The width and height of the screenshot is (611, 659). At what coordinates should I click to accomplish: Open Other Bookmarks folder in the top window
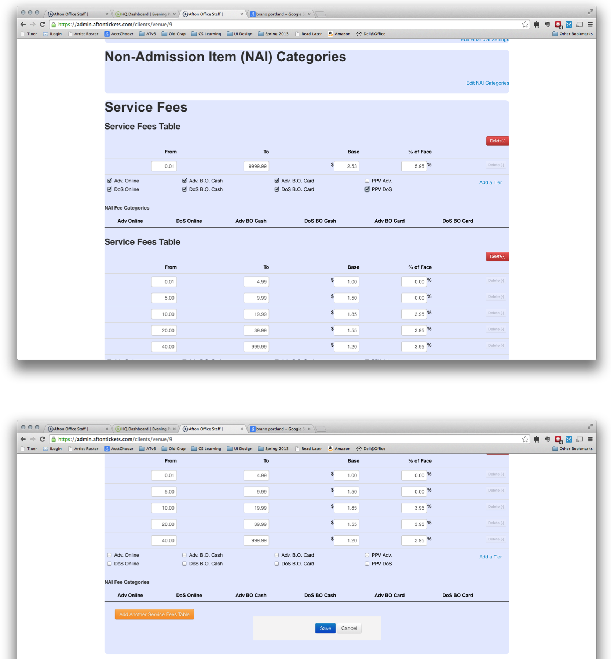click(x=572, y=34)
